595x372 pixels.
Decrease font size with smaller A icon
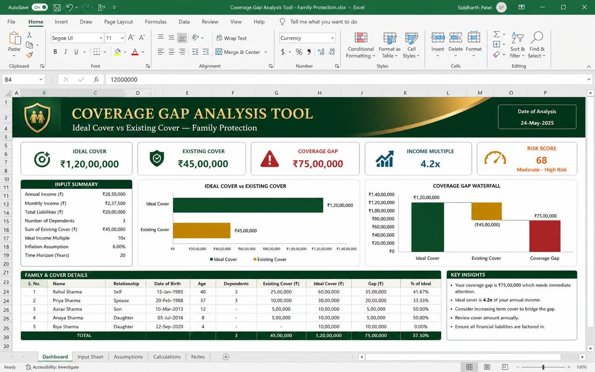pyautogui.click(x=143, y=38)
